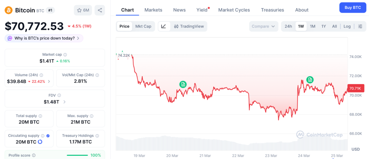The width and height of the screenshot is (369, 159).
Task: Open 'Why is BTC's price down today?' link
Action: [44, 38]
